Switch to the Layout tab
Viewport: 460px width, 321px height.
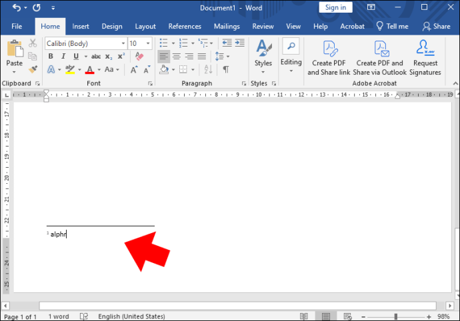145,27
